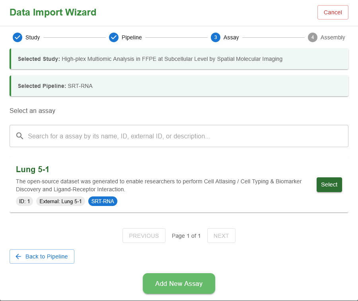
Task: Click the step 3 Assay circle icon
Action: click(x=215, y=37)
